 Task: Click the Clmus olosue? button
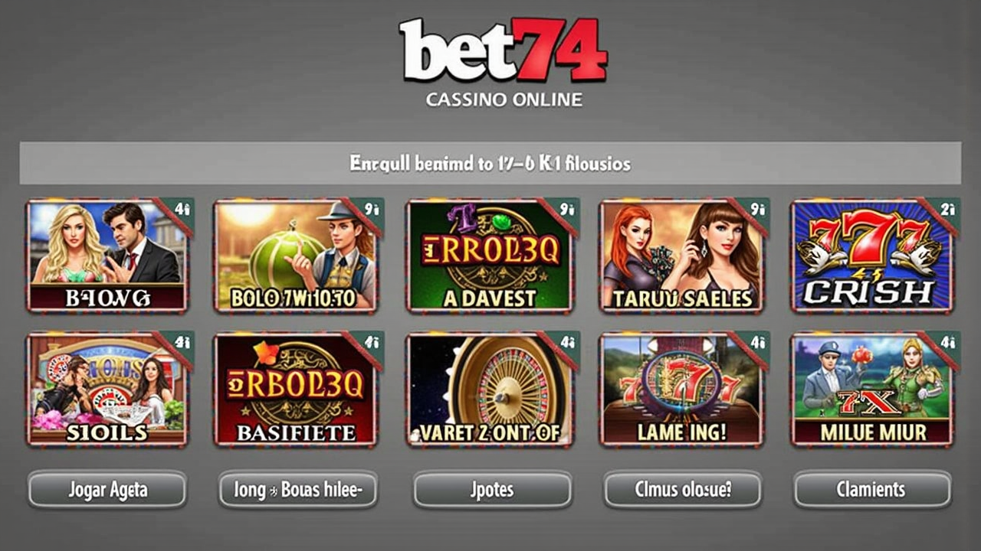click(683, 490)
